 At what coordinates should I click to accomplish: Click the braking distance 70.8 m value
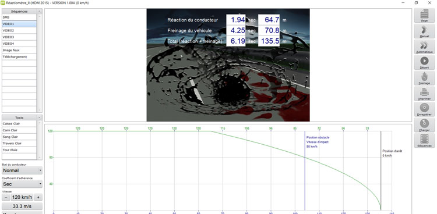coord(269,31)
